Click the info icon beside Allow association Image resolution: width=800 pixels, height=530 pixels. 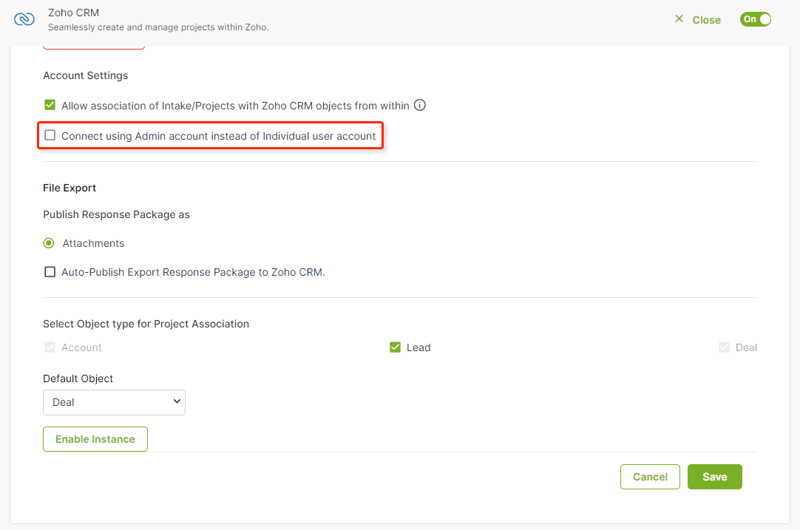[x=419, y=105]
